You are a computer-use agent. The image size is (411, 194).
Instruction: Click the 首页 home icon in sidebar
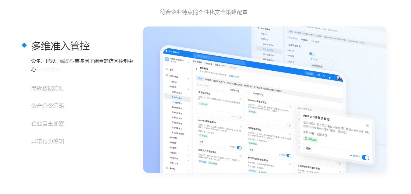pos(167,69)
